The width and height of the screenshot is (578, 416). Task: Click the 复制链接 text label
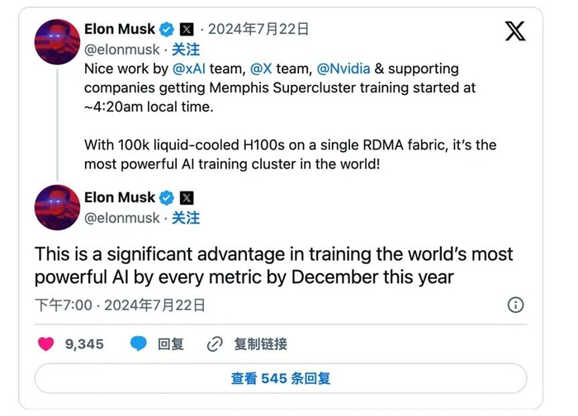261,343
